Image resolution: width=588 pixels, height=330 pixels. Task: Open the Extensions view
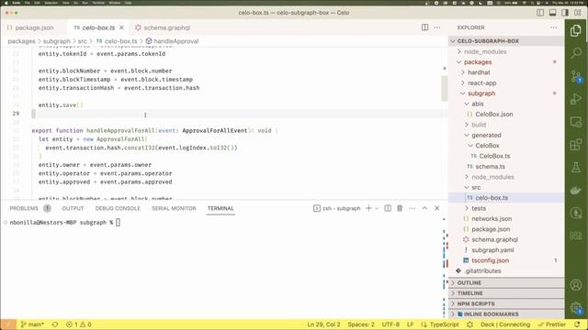[x=576, y=145]
